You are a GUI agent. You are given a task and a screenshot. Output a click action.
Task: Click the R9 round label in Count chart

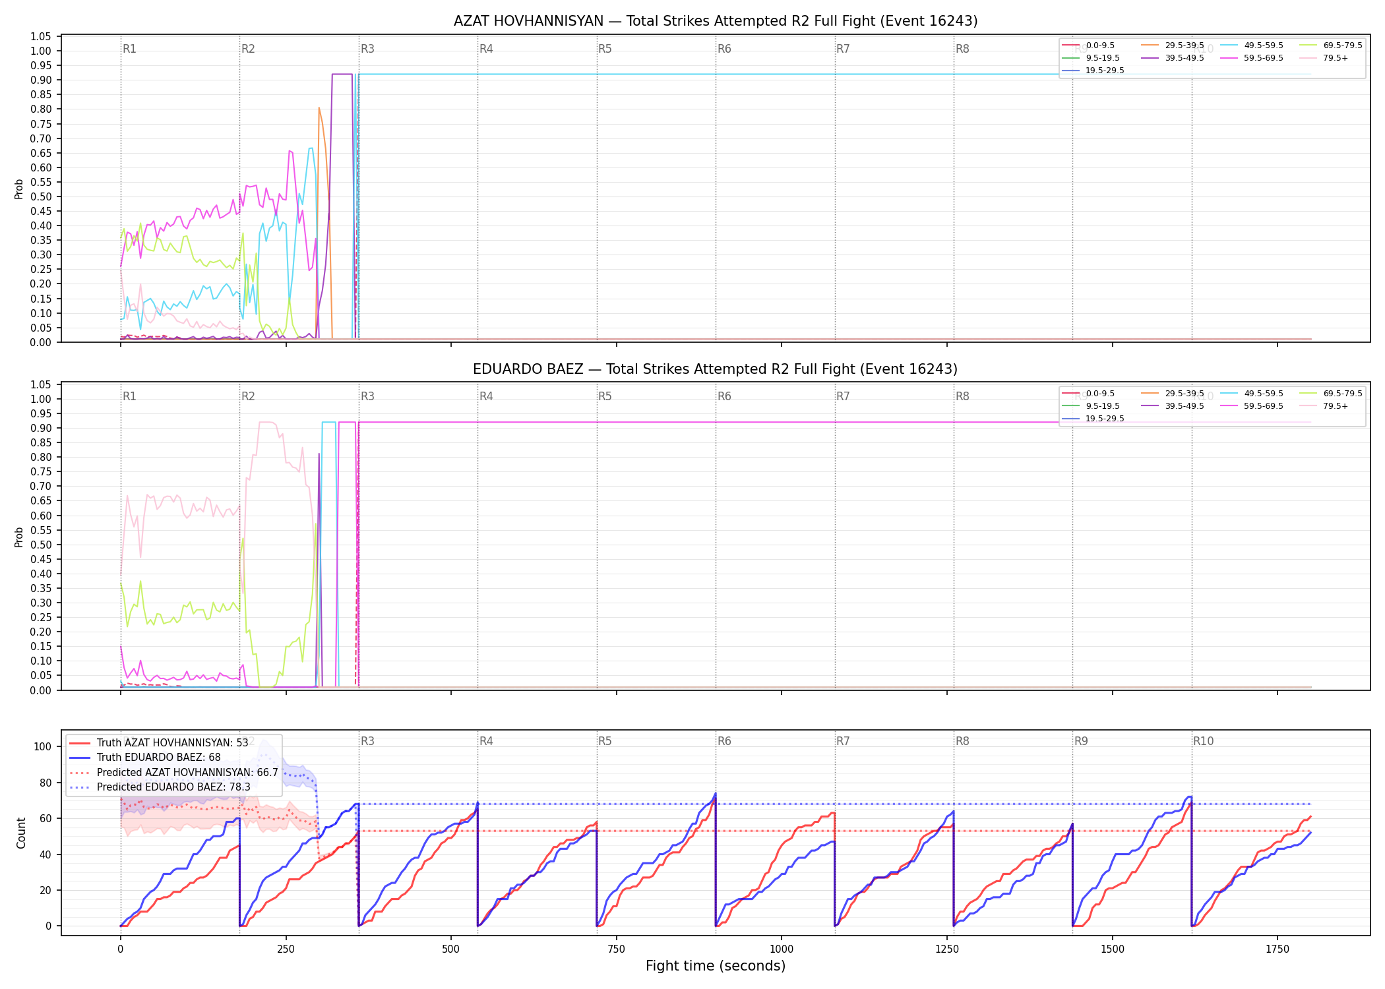(1081, 741)
